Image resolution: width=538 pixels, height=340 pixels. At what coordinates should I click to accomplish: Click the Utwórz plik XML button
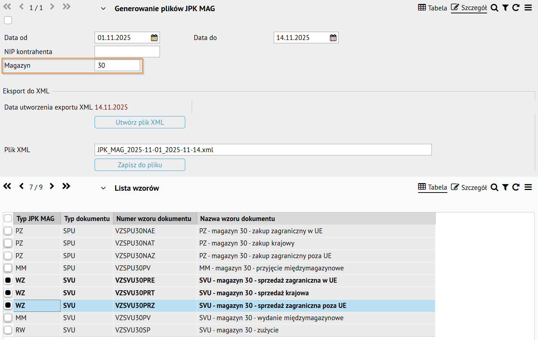pos(140,122)
